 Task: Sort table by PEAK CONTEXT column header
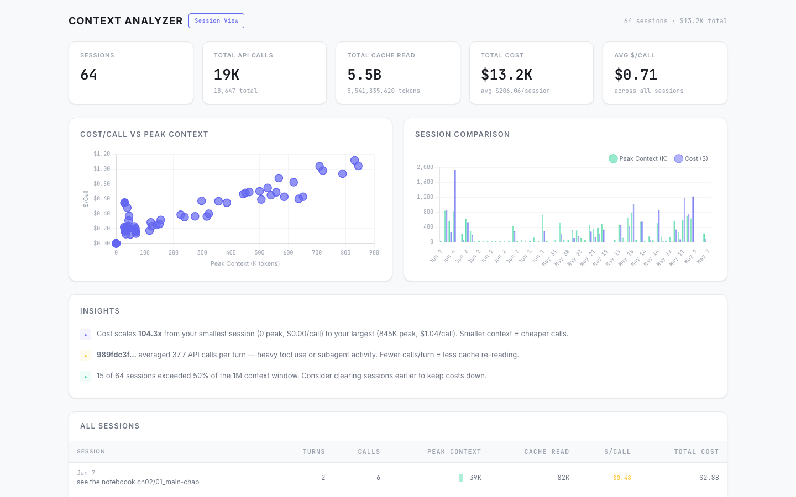click(454, 452)
